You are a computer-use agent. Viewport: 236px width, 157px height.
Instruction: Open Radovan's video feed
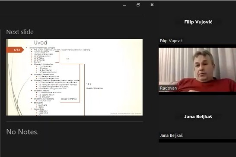click(197, 70)
